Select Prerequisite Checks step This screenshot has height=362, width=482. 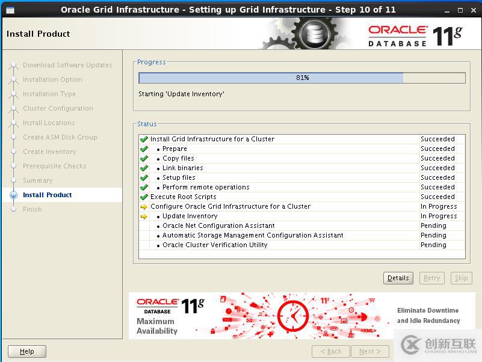54,166
